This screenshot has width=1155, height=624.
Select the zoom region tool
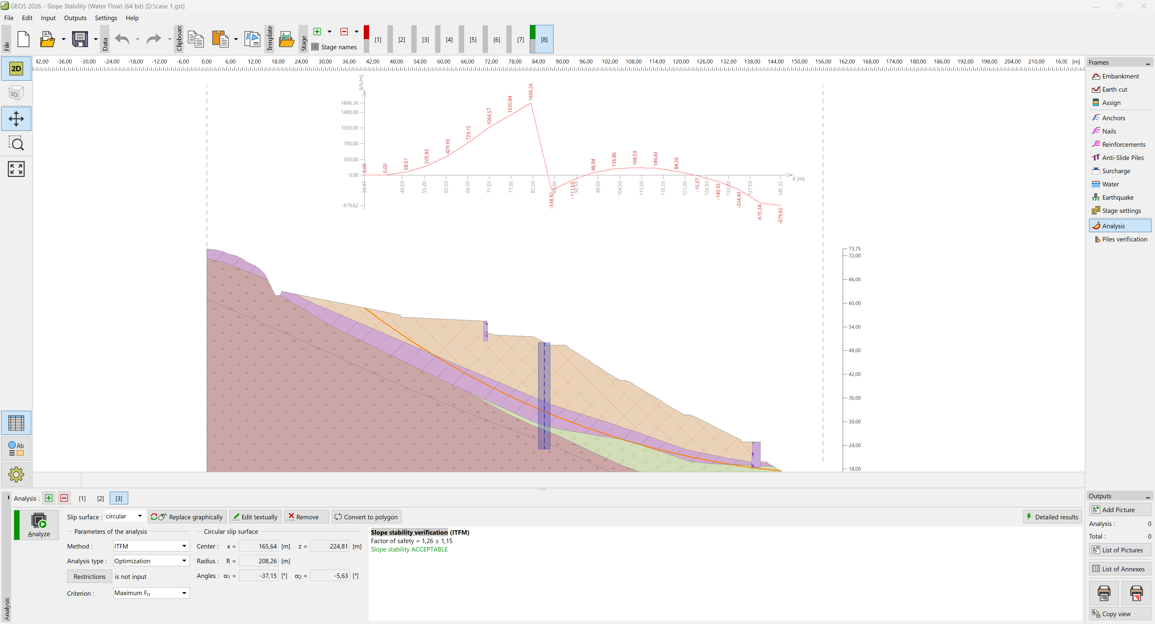[16, 144]
